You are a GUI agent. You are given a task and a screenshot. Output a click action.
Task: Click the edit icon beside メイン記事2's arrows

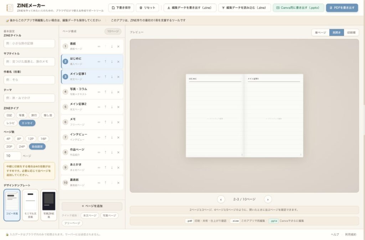(x=99, y=107)
